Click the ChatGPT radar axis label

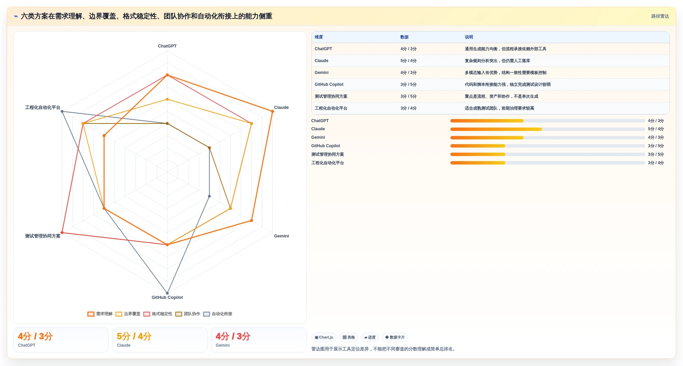click(167, 46)
